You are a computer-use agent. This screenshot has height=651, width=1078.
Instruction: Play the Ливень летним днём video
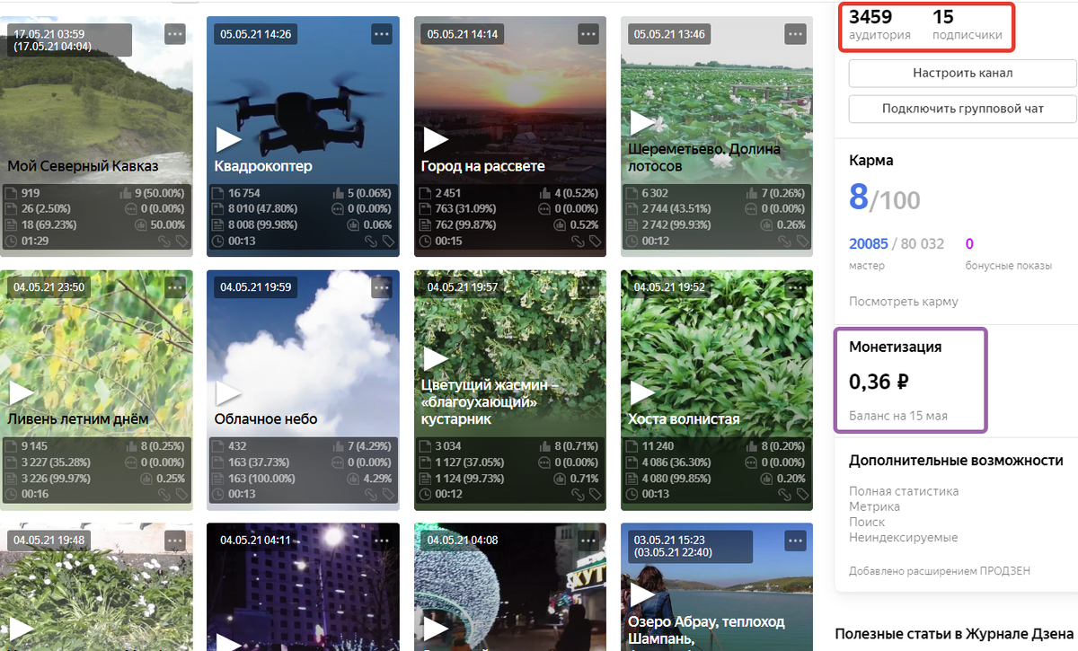[22, 392]
